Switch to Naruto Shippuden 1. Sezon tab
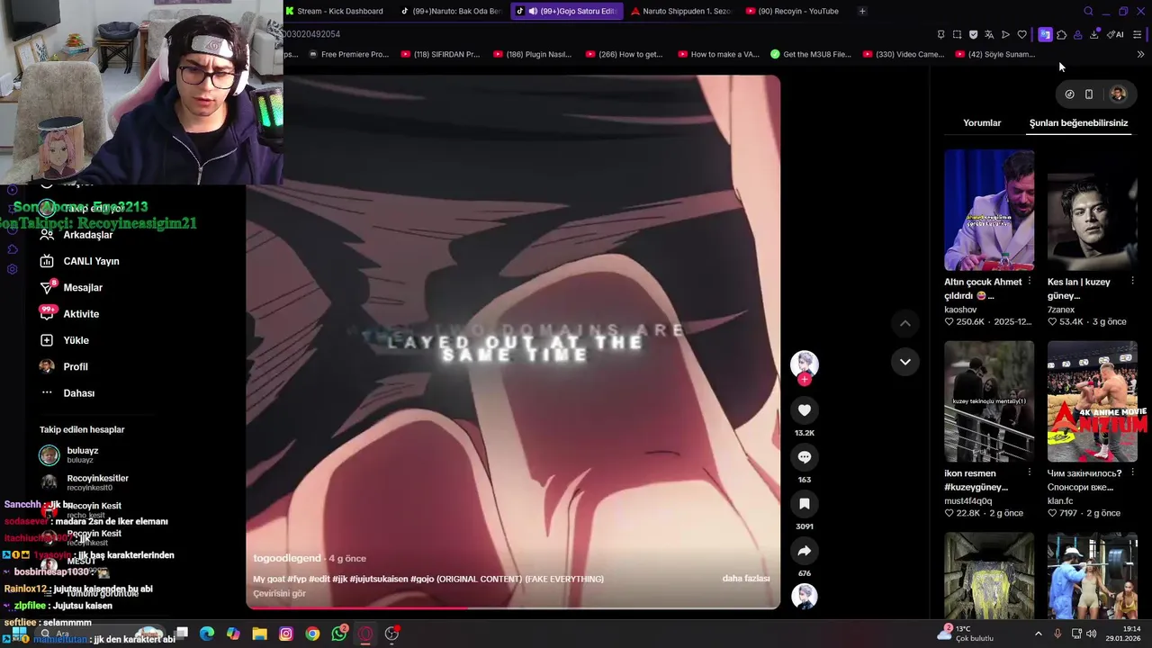 click(x=682, y=11)
